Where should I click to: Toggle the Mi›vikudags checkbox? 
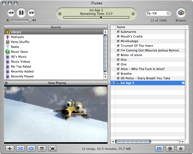pos(118,41)
